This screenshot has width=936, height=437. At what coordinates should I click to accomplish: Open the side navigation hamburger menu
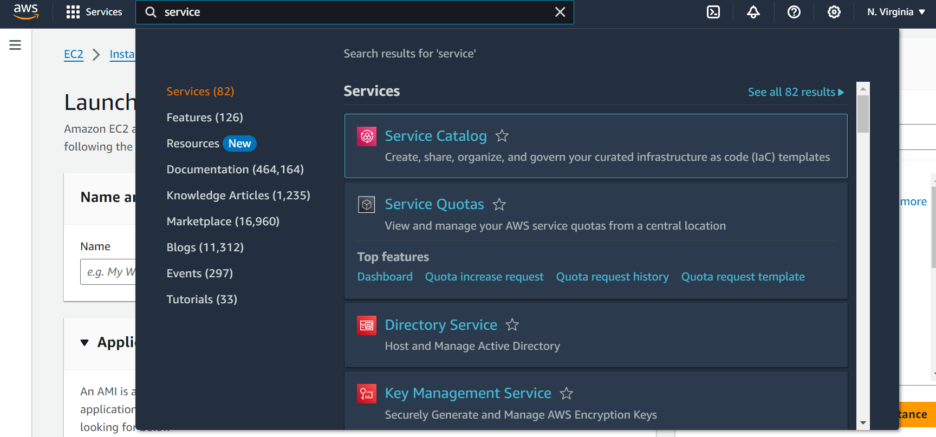[15, 45]
